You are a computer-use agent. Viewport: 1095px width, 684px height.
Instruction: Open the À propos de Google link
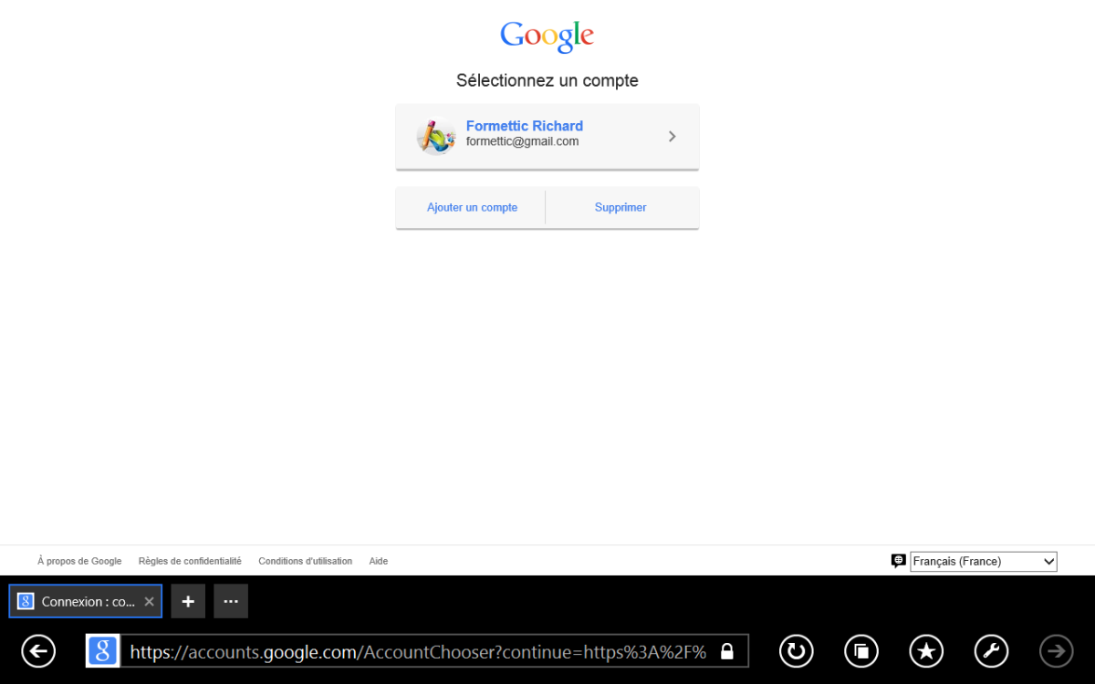point(79,562)
